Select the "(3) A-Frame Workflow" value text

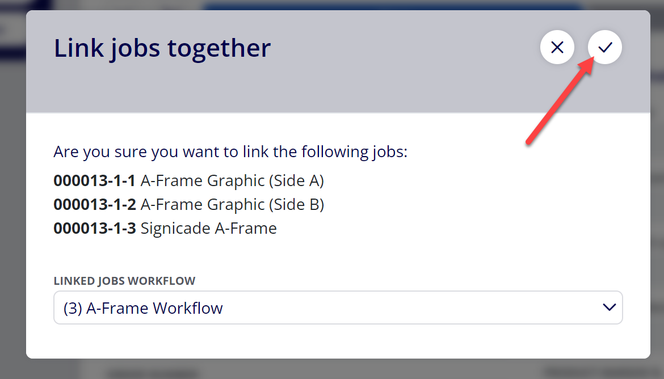[142, 308]
